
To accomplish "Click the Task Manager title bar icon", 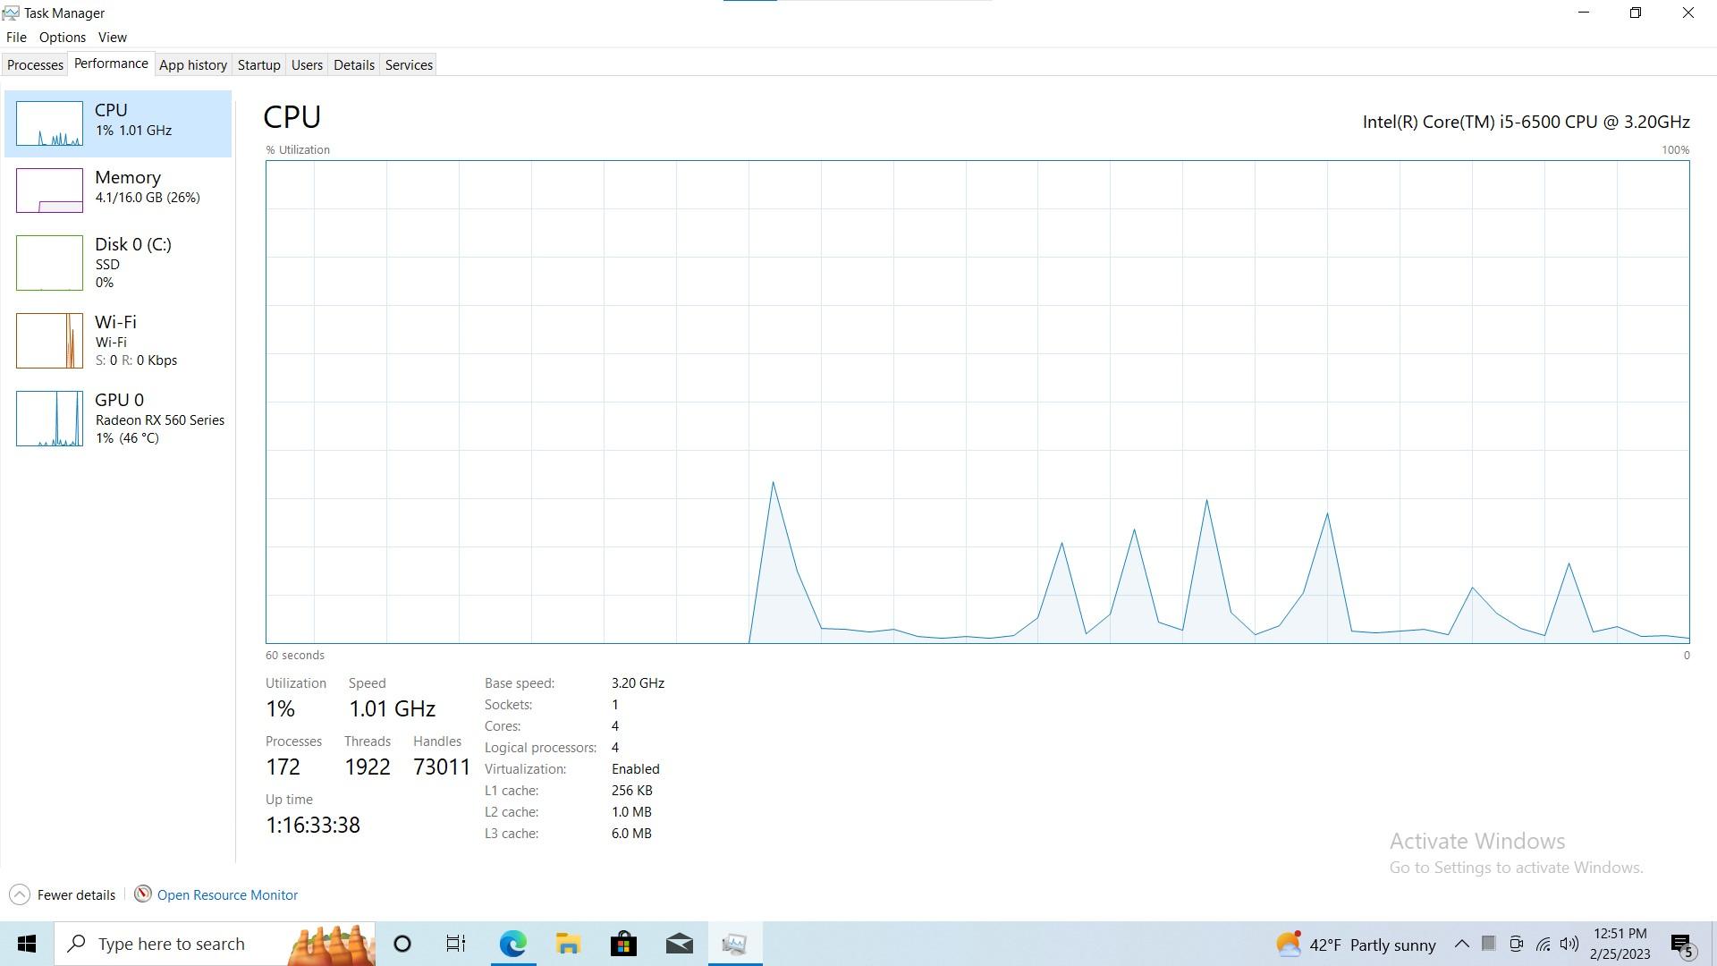I will click(11, 13).
